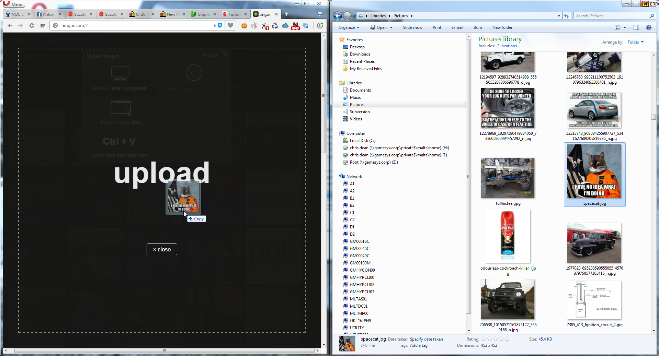Open the Organize dropdown menu
The width and height of the screenshot is (659, 356).
(x=349, y=27)
